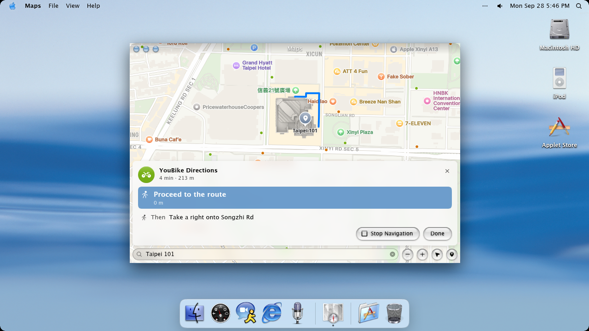Select the Breeze Nan Shan marker
589x331 pixels.
[353, 102]
